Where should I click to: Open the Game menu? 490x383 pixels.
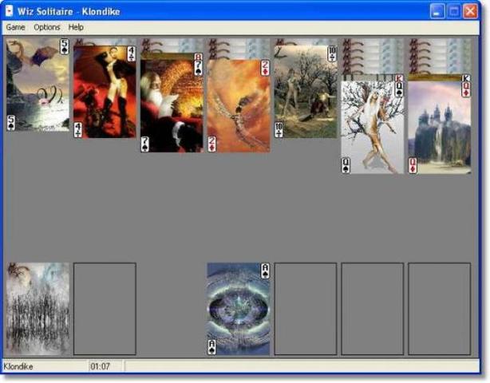click(15, 27)
